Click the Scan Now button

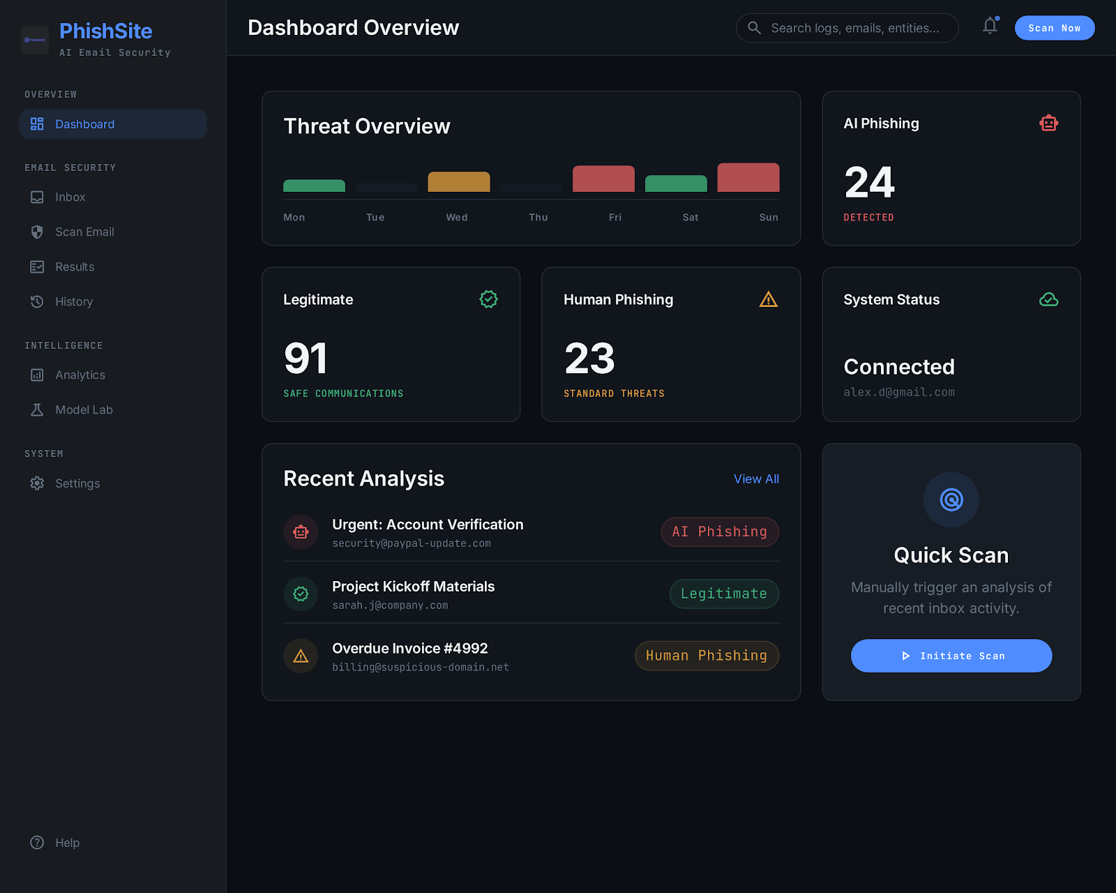pos(1054,28)
